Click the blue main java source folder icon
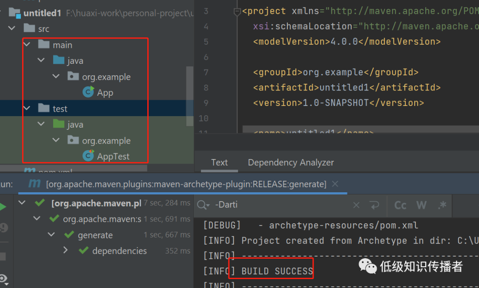The height and width of the screenshot is (288, 479). pos(59,60)
